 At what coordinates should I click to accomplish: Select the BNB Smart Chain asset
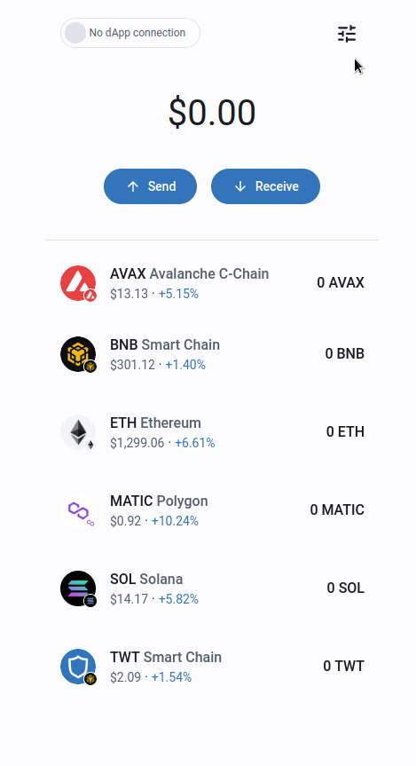pos(212,354)
